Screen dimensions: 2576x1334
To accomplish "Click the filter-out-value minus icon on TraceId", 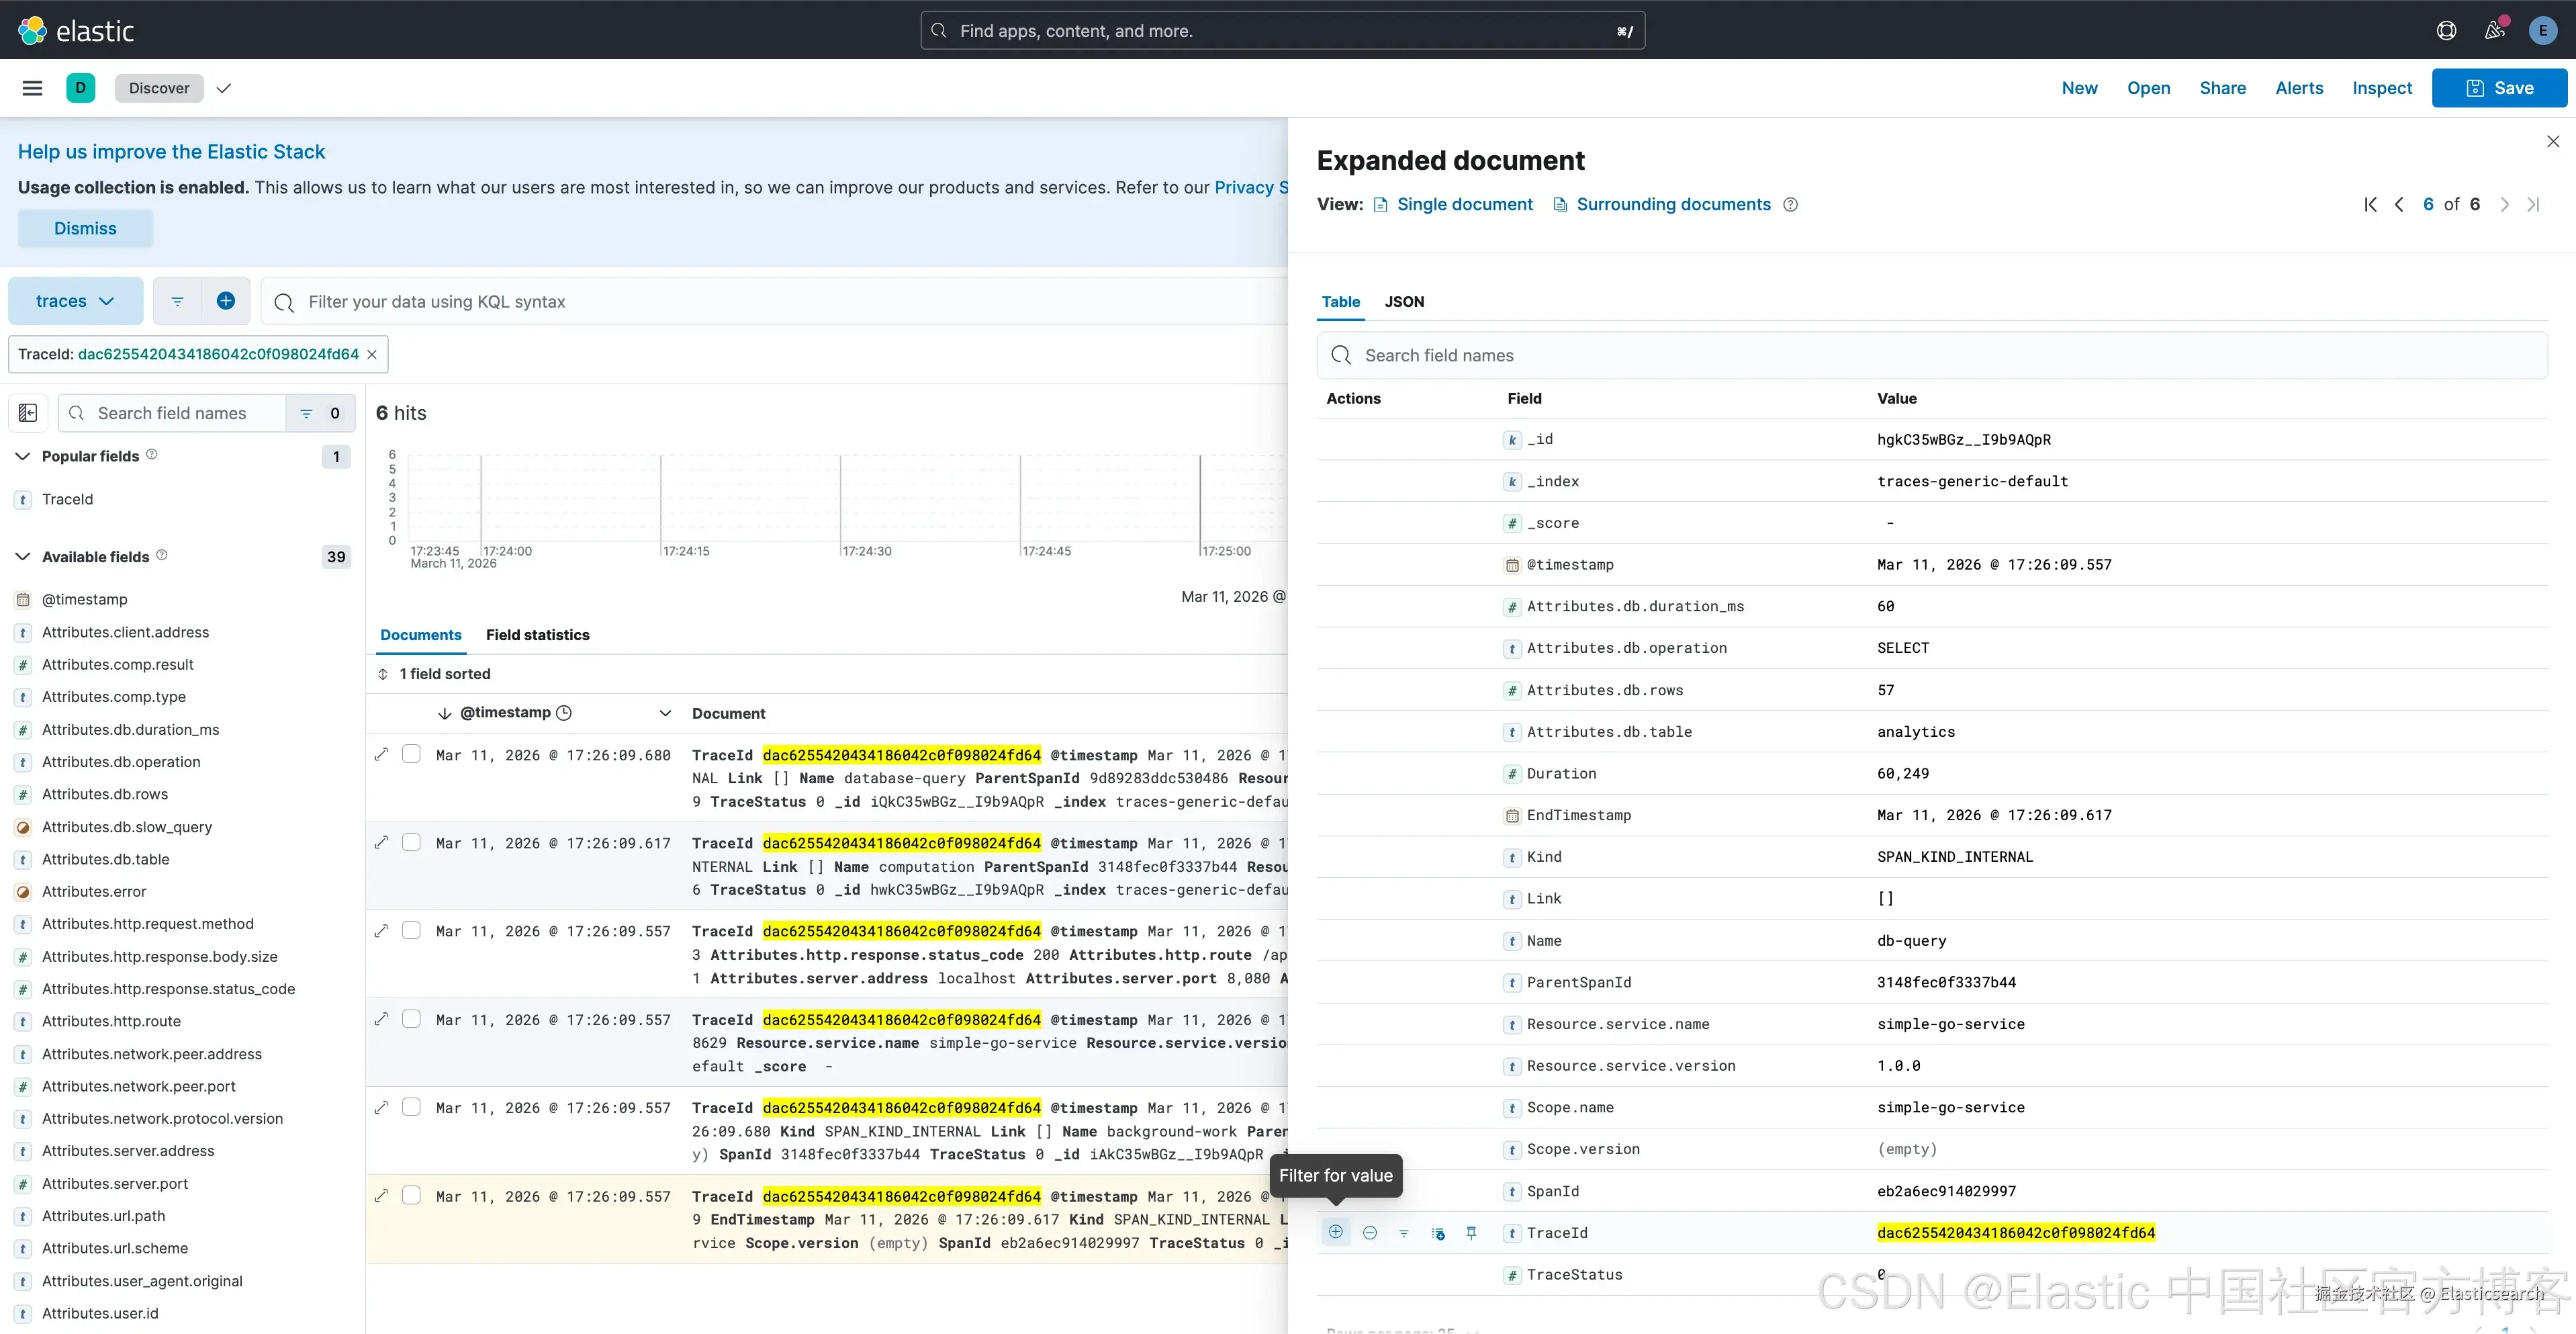I will point(1370,1233).
